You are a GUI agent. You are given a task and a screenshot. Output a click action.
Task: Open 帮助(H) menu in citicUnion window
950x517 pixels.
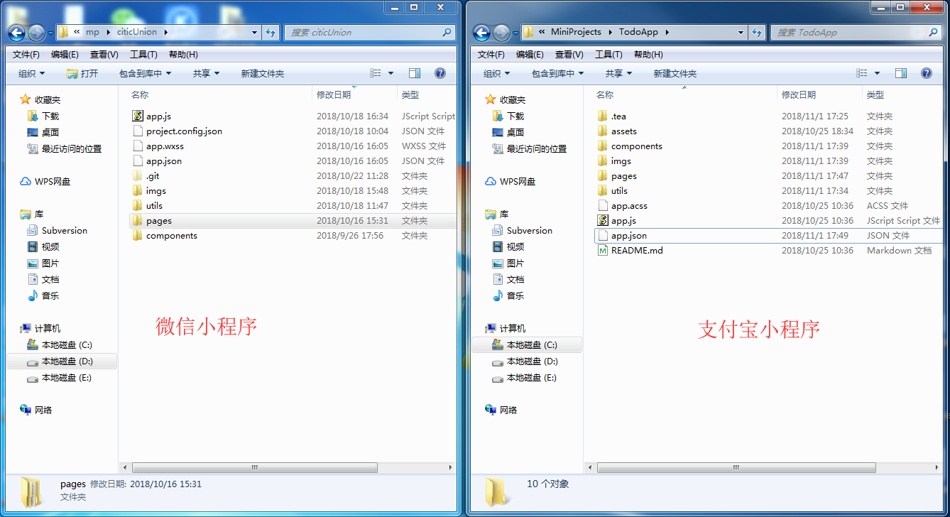pyautogui.click(x=183, y=54)
